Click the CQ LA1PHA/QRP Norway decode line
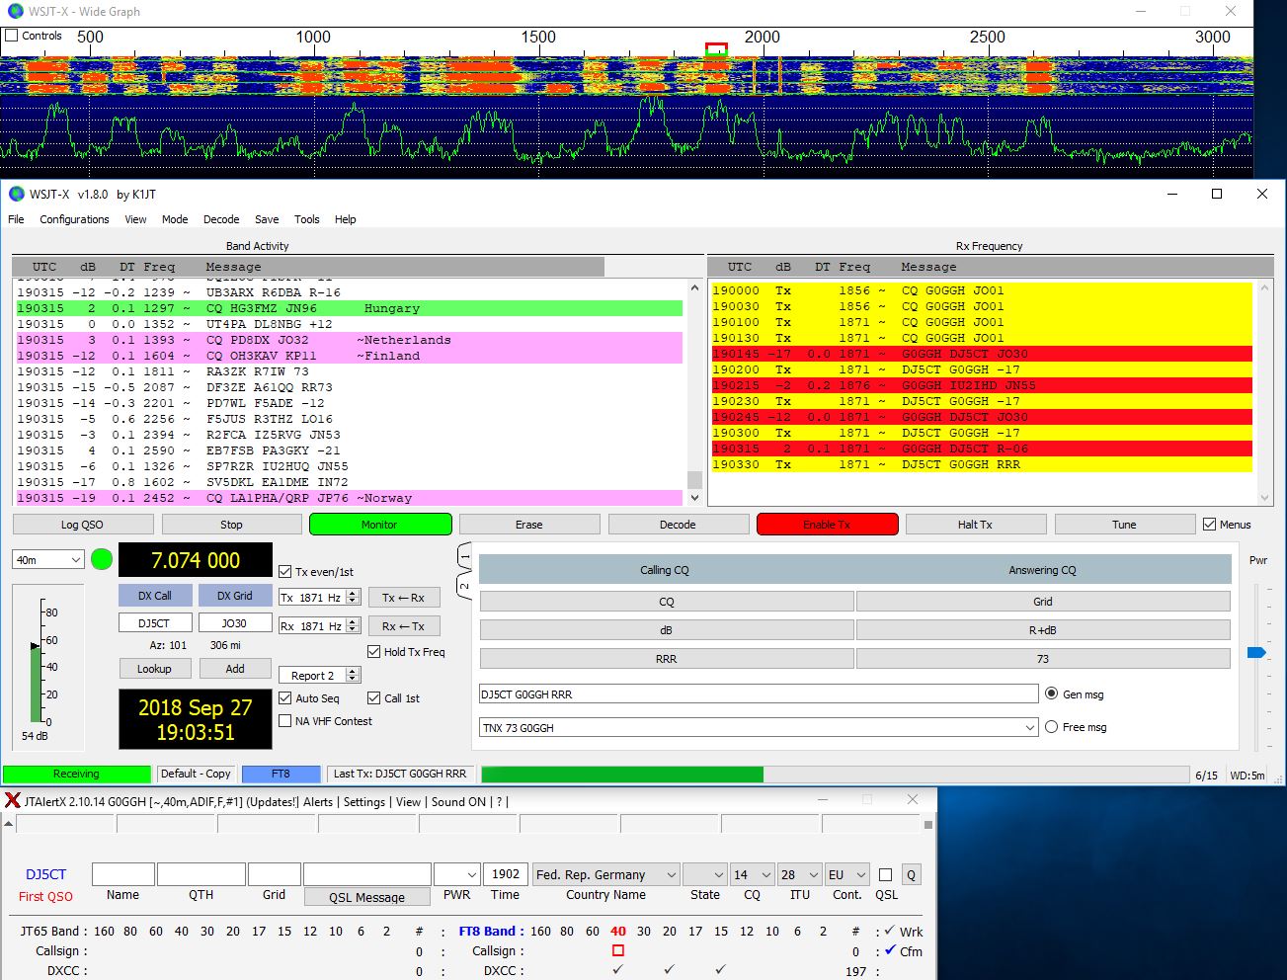The width and height of the screenshot is (1287, 980). (x=349, y=498)
